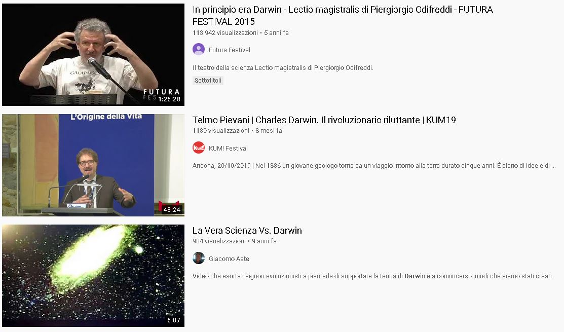Open Futura Festival channel avatar icon
This screenshot has width=564, height=332.
click(199, 49)
